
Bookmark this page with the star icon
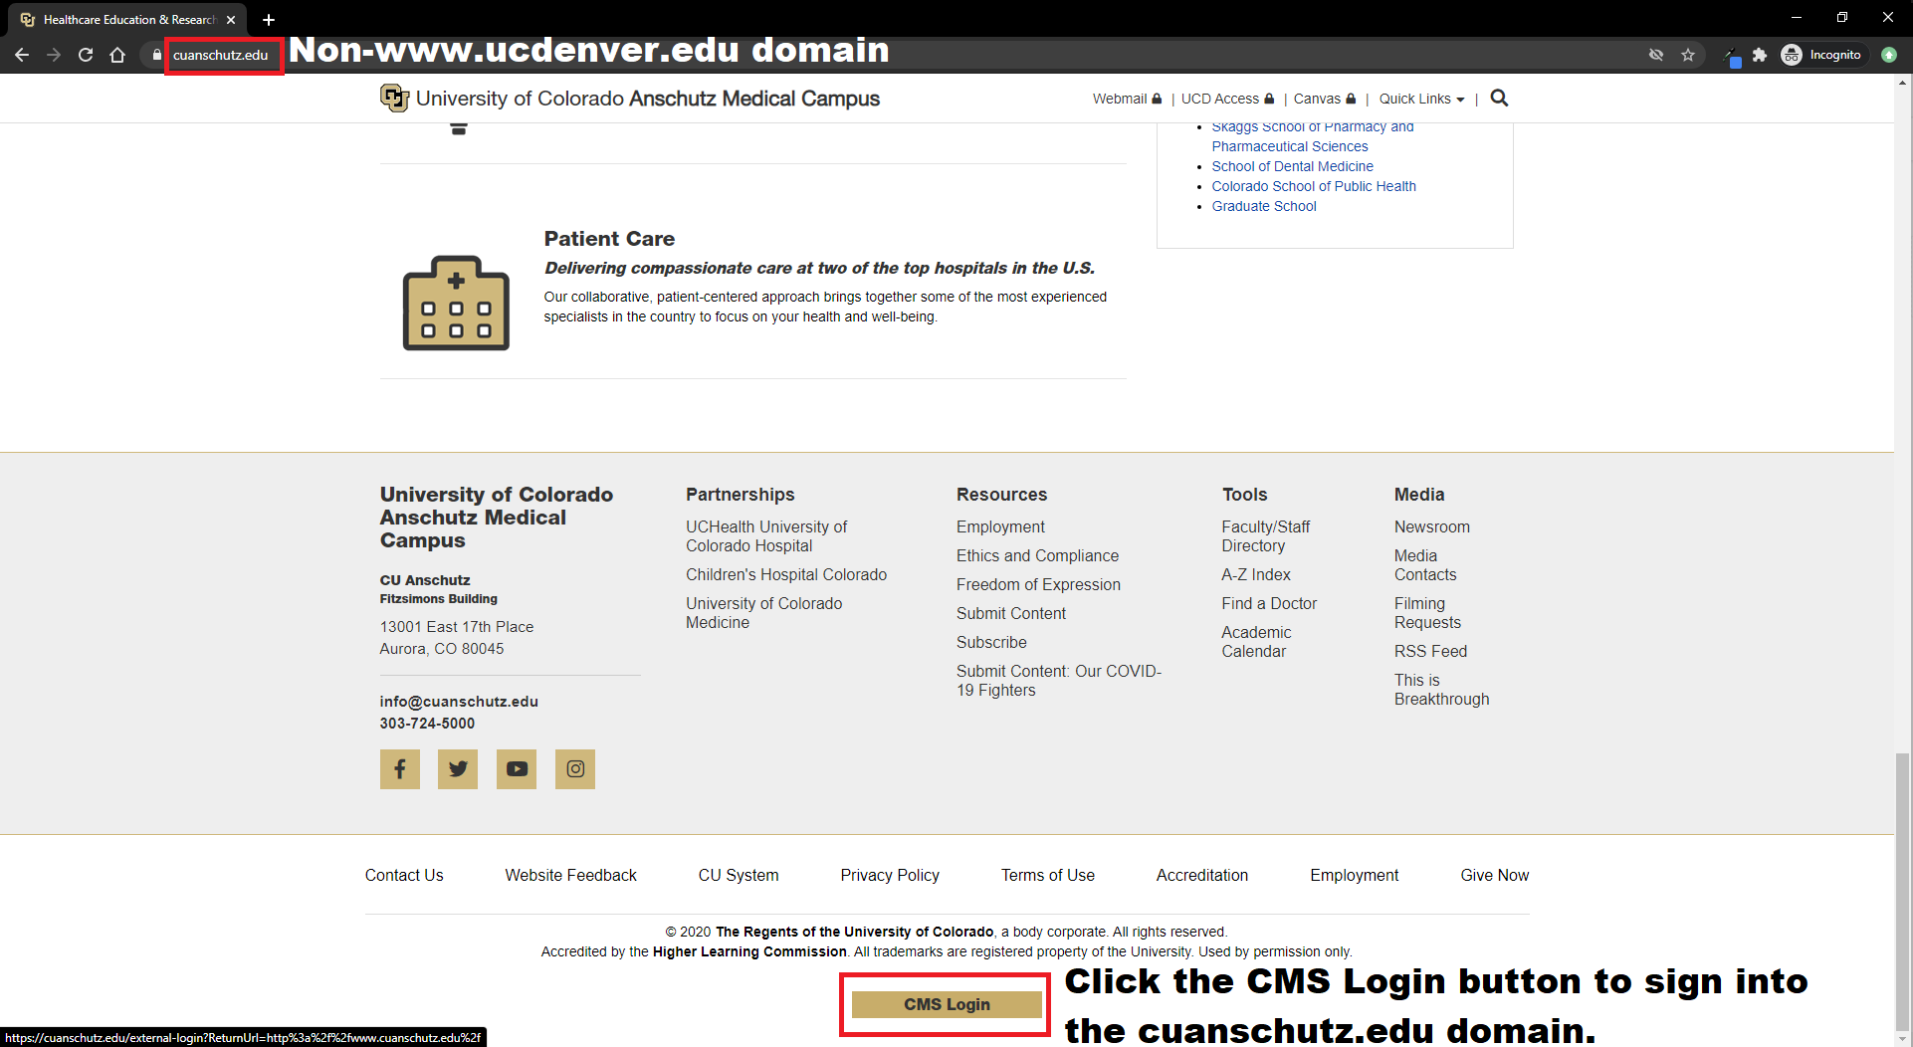1688,55
